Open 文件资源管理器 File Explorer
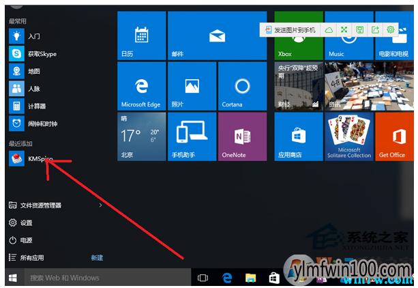Image resolution: width=418 pixels, height=288 pixels. 35,205
